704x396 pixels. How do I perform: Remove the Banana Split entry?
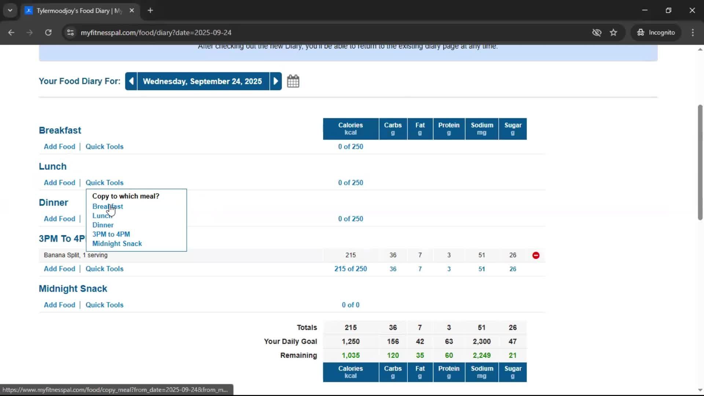click(536, 255)
